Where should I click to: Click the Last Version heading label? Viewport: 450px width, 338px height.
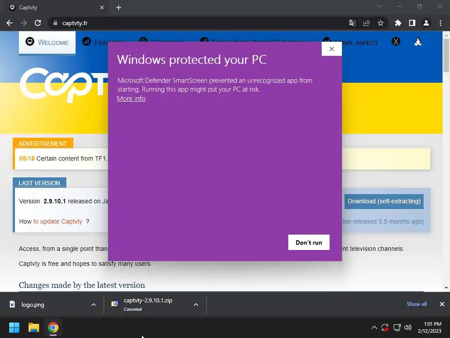[x=39, y=183]
